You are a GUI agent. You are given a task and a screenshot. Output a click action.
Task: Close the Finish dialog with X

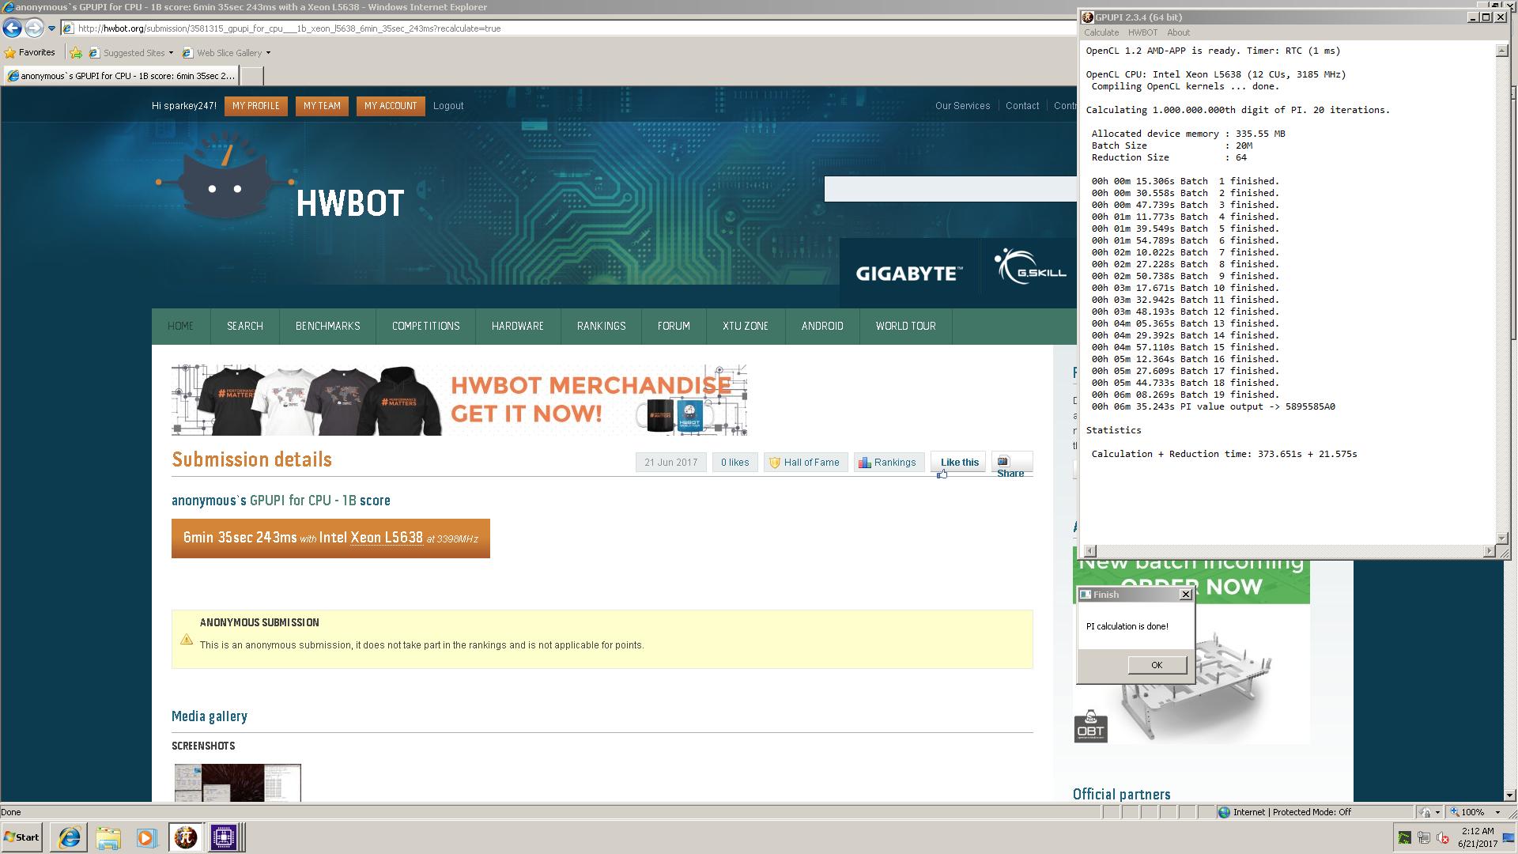1185,595
